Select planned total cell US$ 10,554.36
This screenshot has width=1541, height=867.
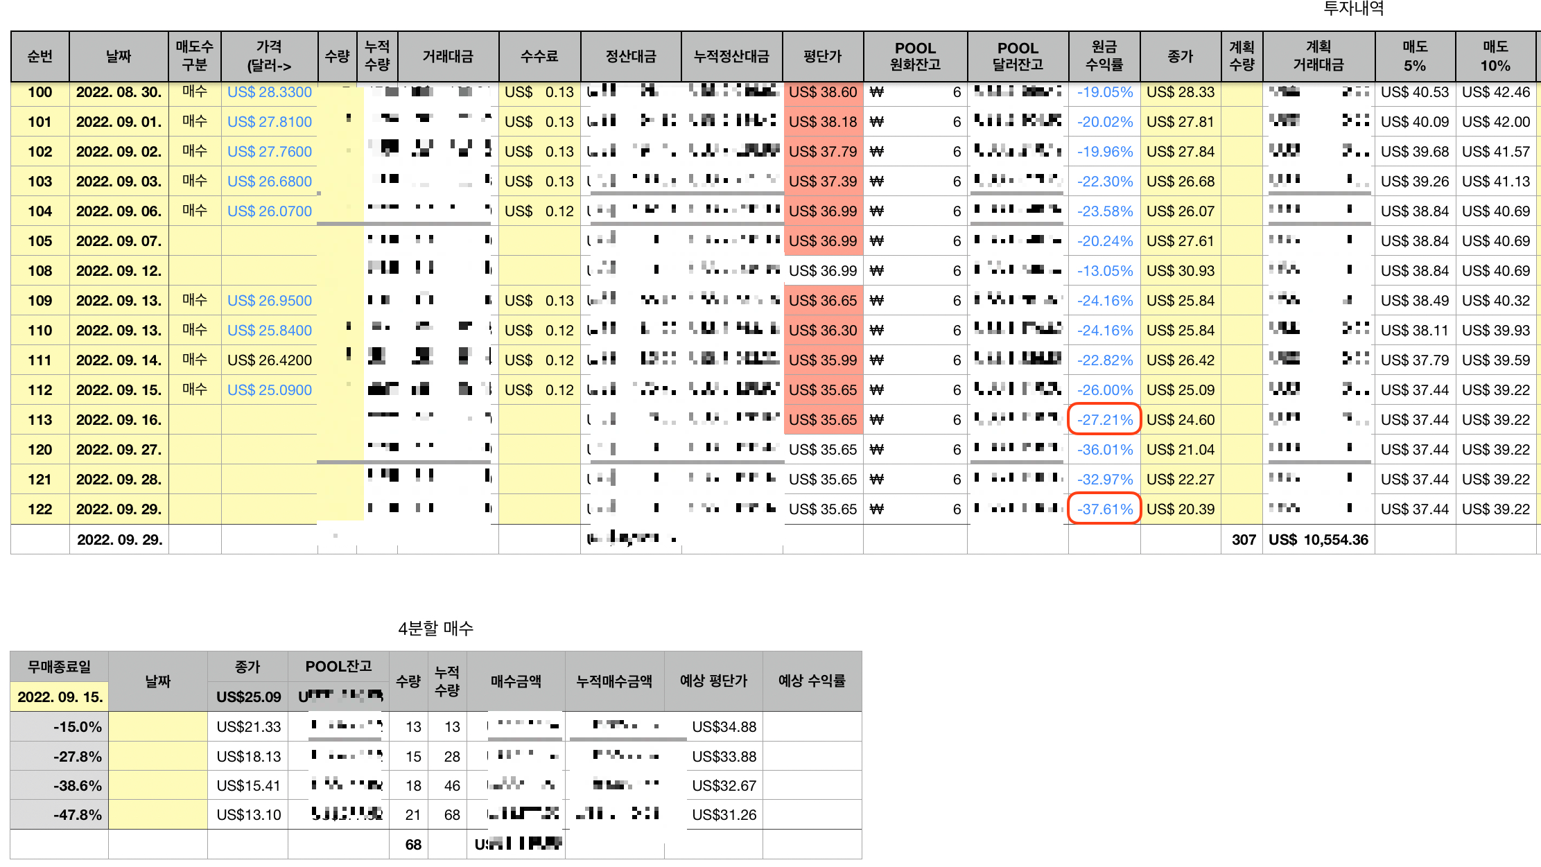1318,539
